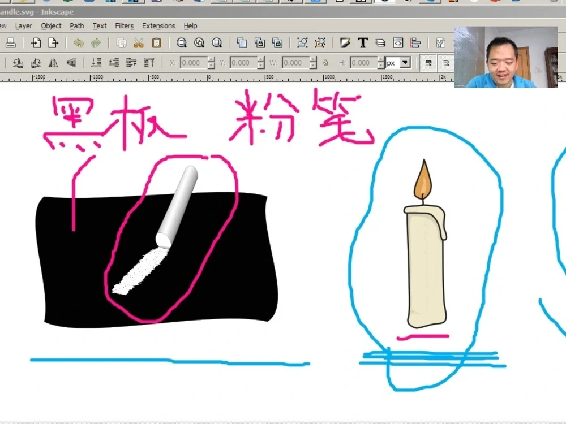Open the Text and Font dialog
566x424 pixels.
pyautogui.click(x=363, y=43)
